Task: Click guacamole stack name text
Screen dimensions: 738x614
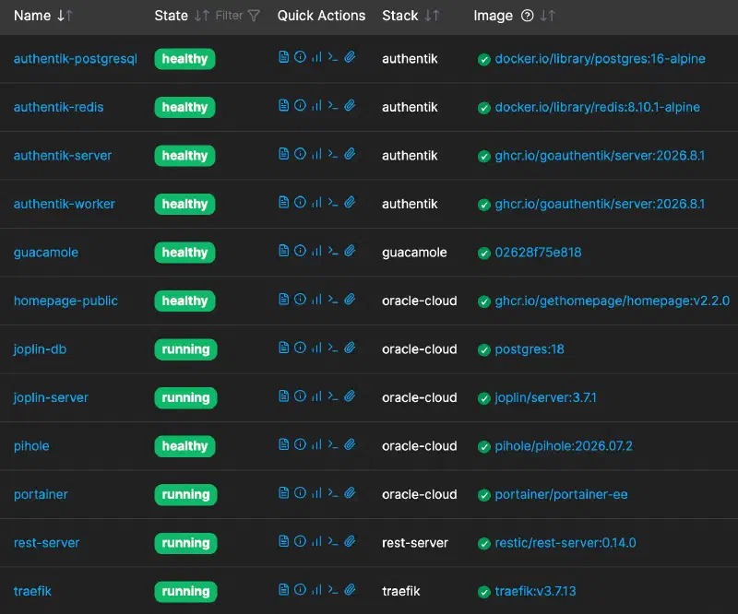Action: (x=414, y=253)
